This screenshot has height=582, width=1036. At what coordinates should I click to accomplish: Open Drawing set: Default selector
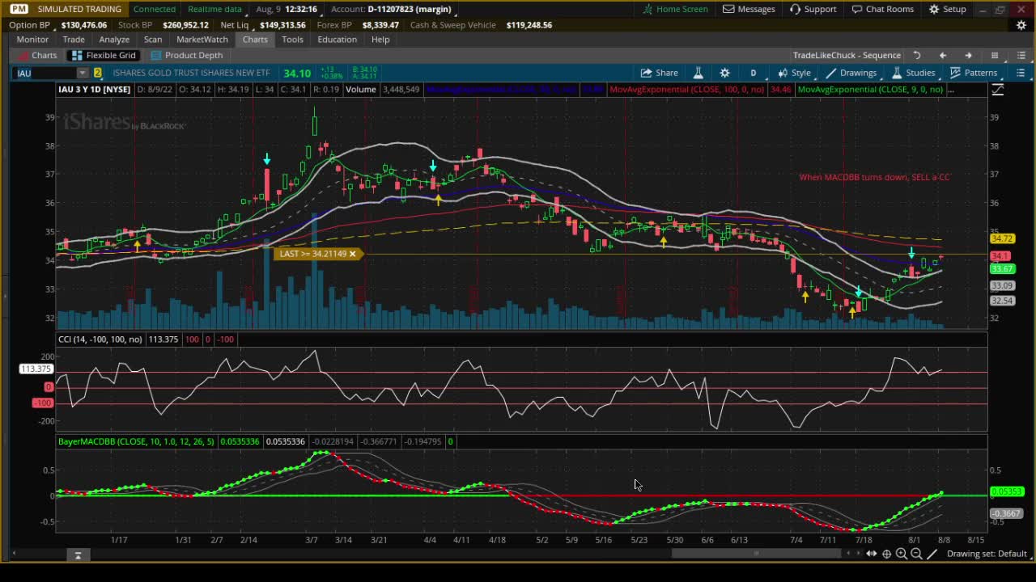click(987, 554)
